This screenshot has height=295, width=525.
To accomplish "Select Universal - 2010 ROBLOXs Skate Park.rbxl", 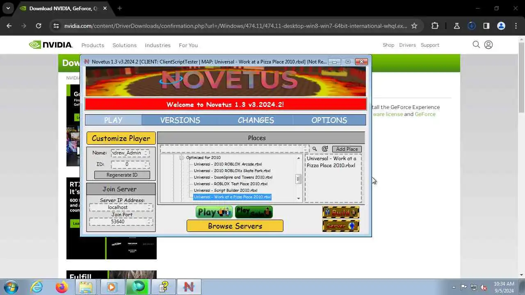I will click(232, 171).
